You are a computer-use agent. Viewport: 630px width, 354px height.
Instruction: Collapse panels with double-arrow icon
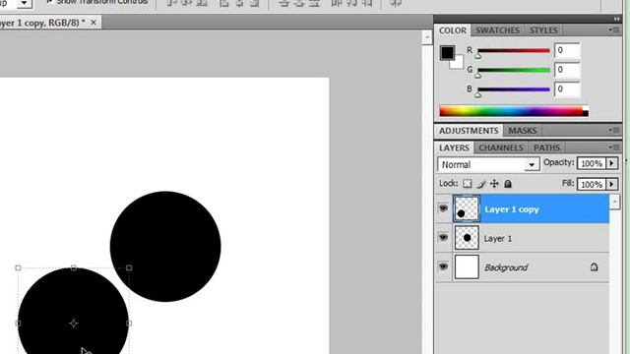617,19
